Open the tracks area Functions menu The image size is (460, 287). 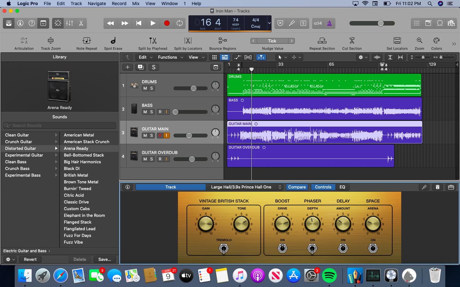pos(170,57)
